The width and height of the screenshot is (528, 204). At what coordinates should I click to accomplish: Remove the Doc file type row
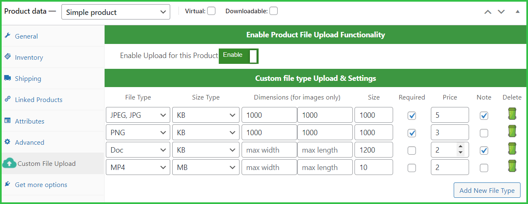(512, 148)
